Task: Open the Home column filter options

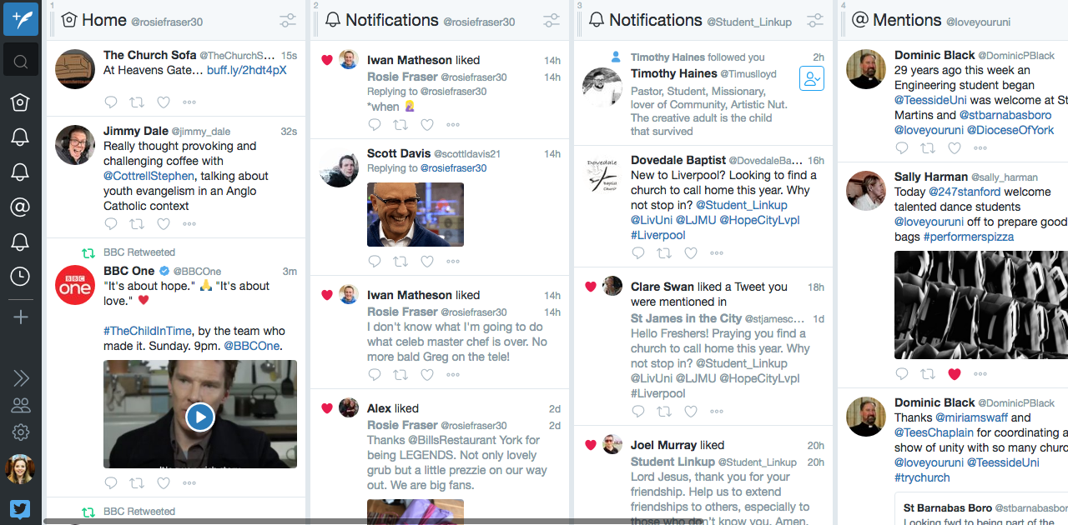Action: (x=287, y=21)
